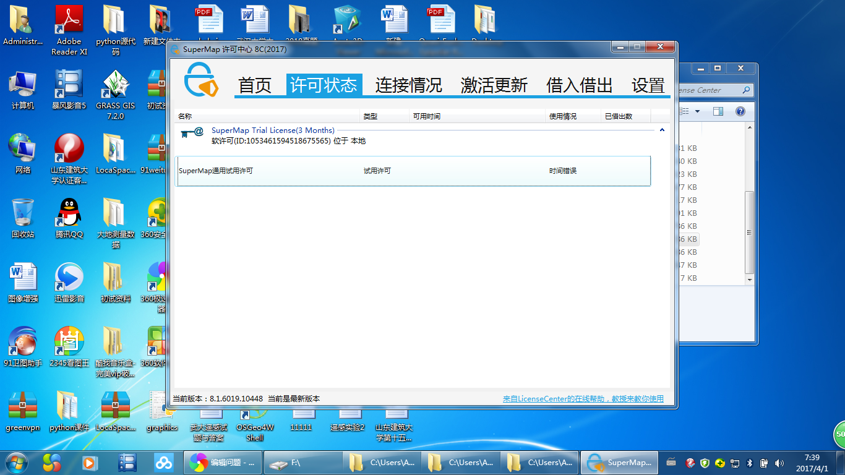Select the 山东建筑大学认证客 desktop icon
845x475 pixels.
pos(69,159)
